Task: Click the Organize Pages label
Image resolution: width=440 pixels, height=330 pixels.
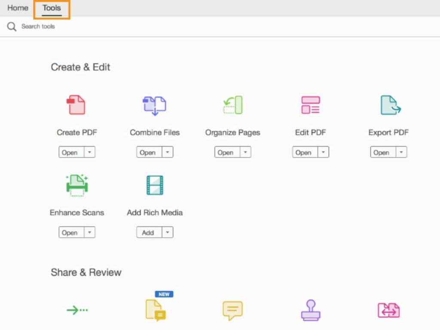Action: 232,133
